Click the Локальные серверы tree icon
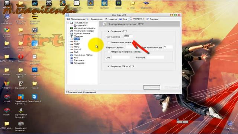 pyautogui.click(x=72, y=31)
